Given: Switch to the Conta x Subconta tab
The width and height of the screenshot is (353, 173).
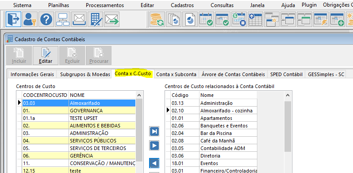Looking at the screenshot, I should (176, 74).
